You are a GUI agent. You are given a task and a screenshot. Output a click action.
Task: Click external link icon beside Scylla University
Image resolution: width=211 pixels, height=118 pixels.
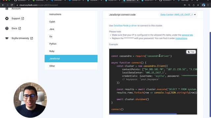click(32, 38)
